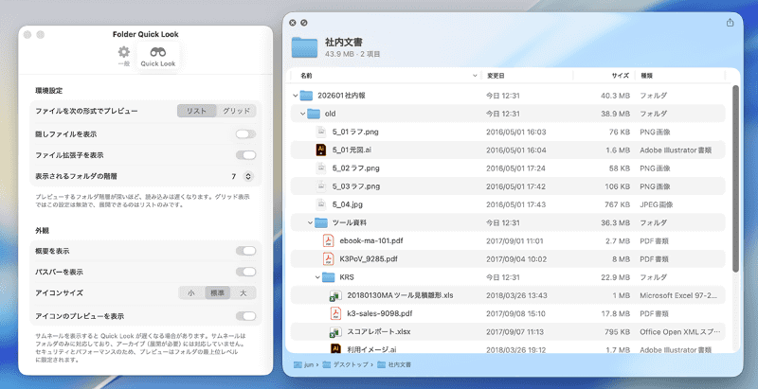Click PDF icon of K3PoV_9285.pdf

point(329,259)
